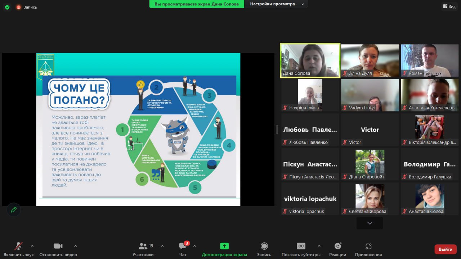Expand video options arrow beside Остановить видео

tap(75, 246)
